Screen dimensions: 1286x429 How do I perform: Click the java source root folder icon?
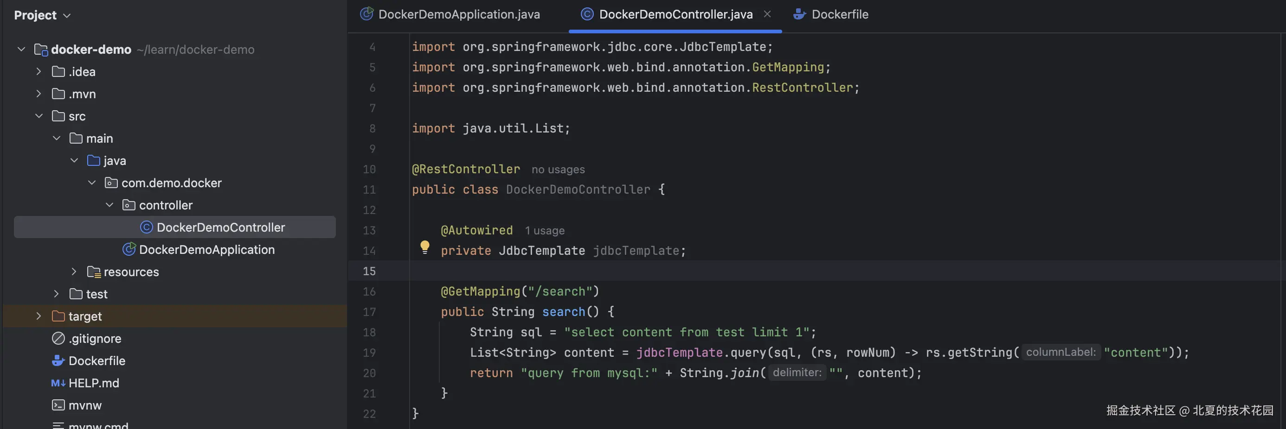click(93, 160)
